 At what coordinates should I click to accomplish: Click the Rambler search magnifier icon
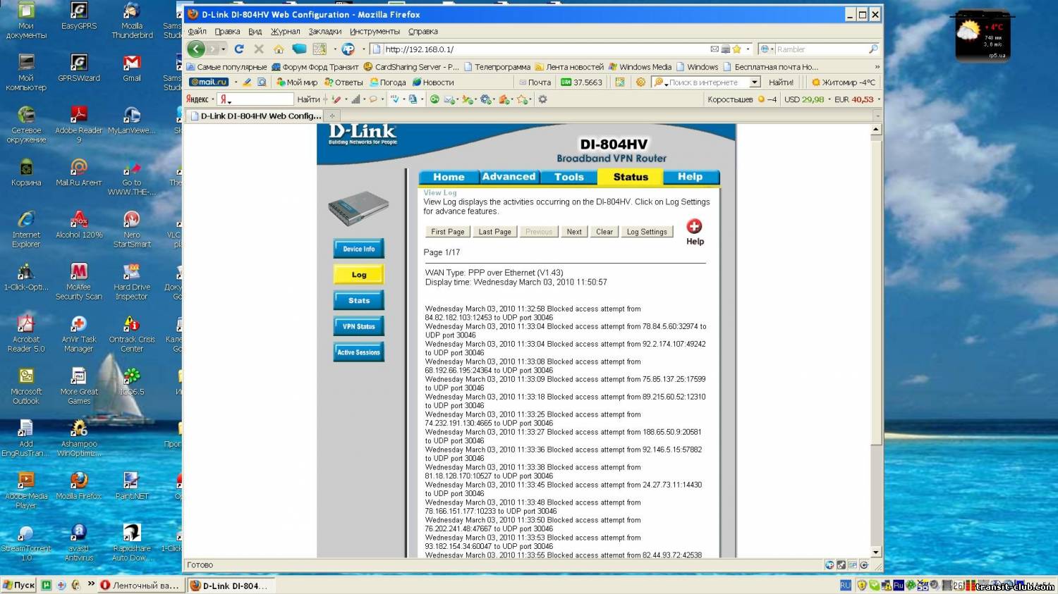pyautogui.click(x=873, y=49)
